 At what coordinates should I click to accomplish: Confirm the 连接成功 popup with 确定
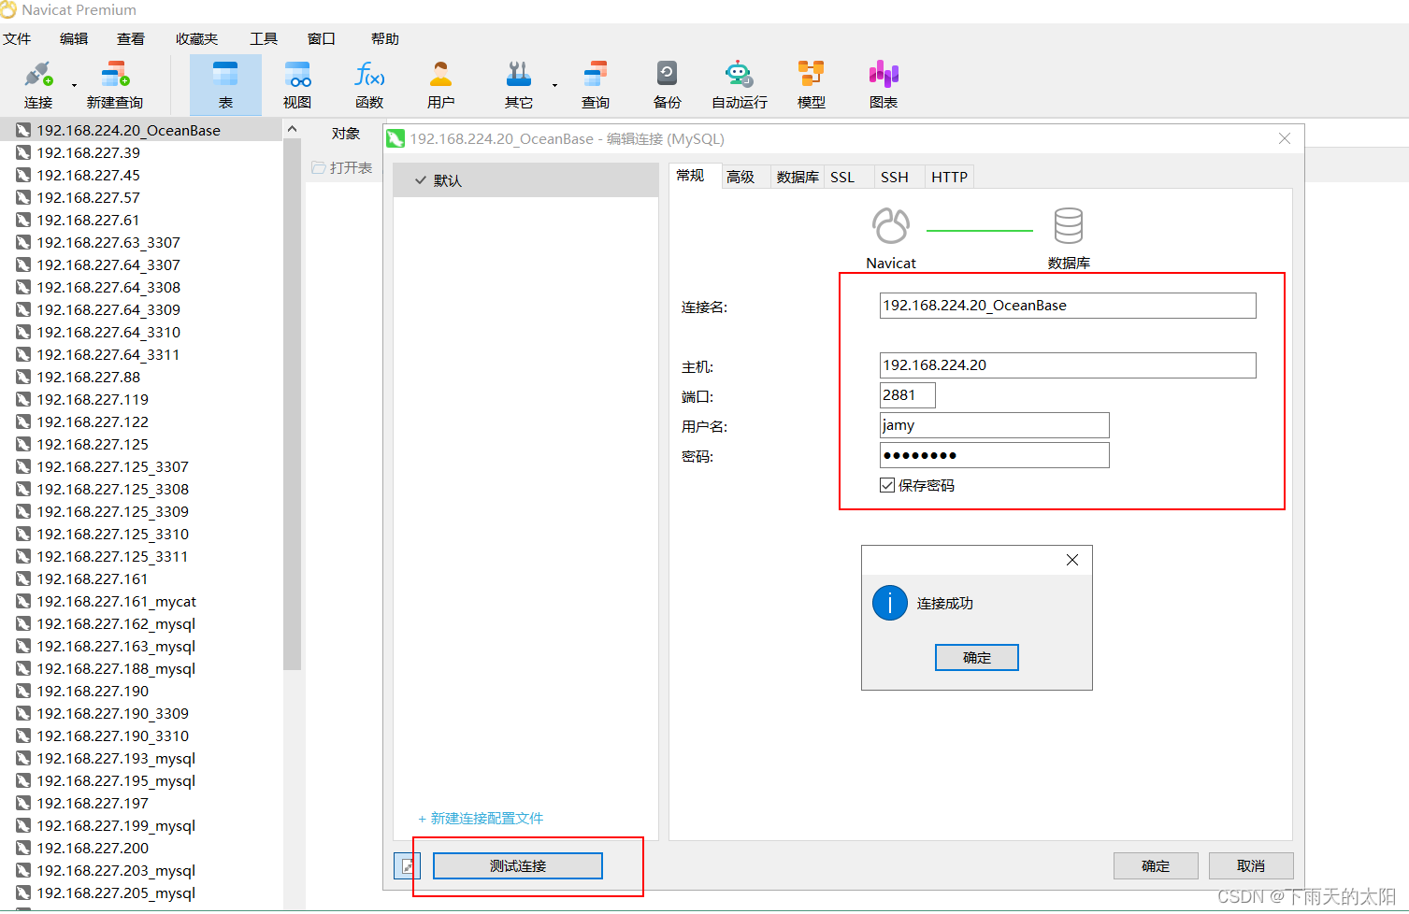pyautogui.click(x=977, y=658)
